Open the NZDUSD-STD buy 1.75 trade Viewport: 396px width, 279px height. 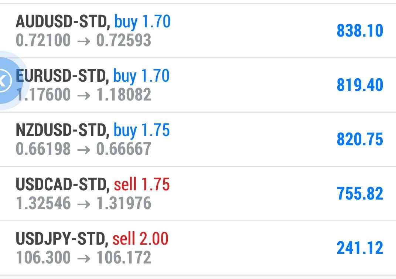[x=198, y=139]
